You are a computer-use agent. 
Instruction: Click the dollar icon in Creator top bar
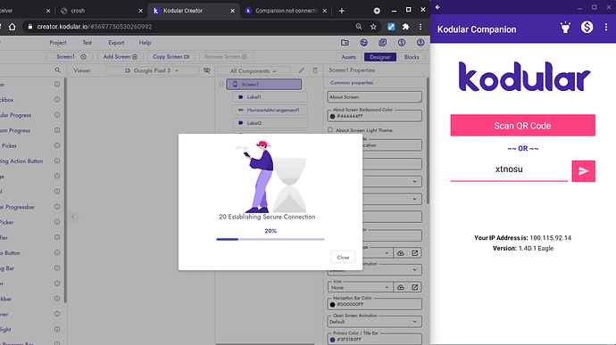click(x=402, y=43)
